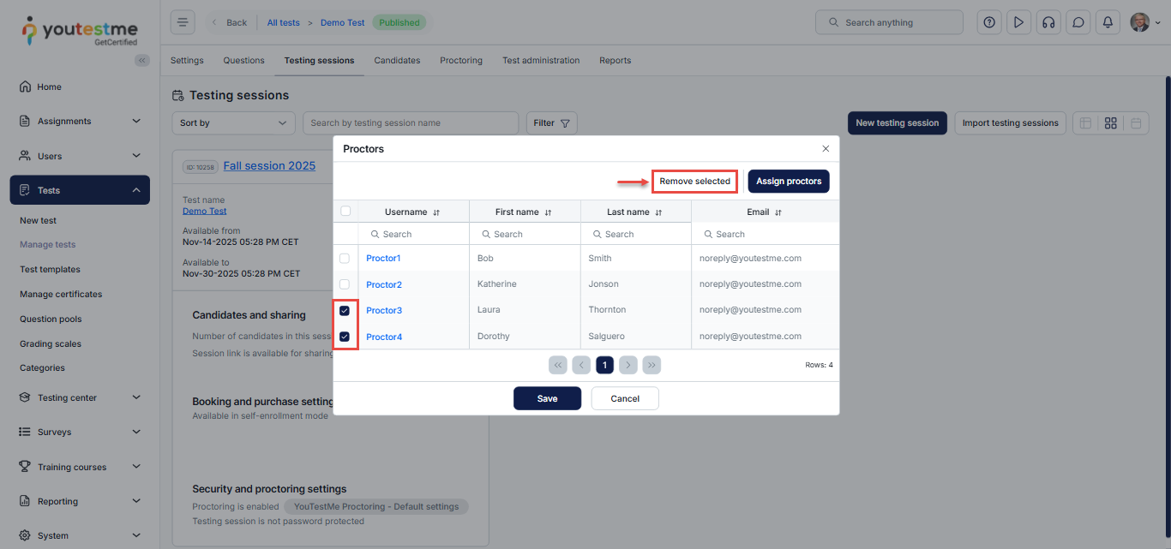Viewport: 1171px width, 549px height.
Task: Open the Questions tab
Action: tap(244, 61)
